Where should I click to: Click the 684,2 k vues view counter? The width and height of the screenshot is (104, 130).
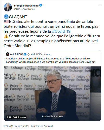point(19,117)
